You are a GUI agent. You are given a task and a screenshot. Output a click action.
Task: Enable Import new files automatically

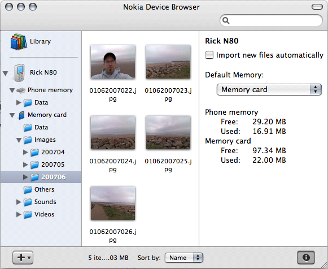[x=209, y=55]
